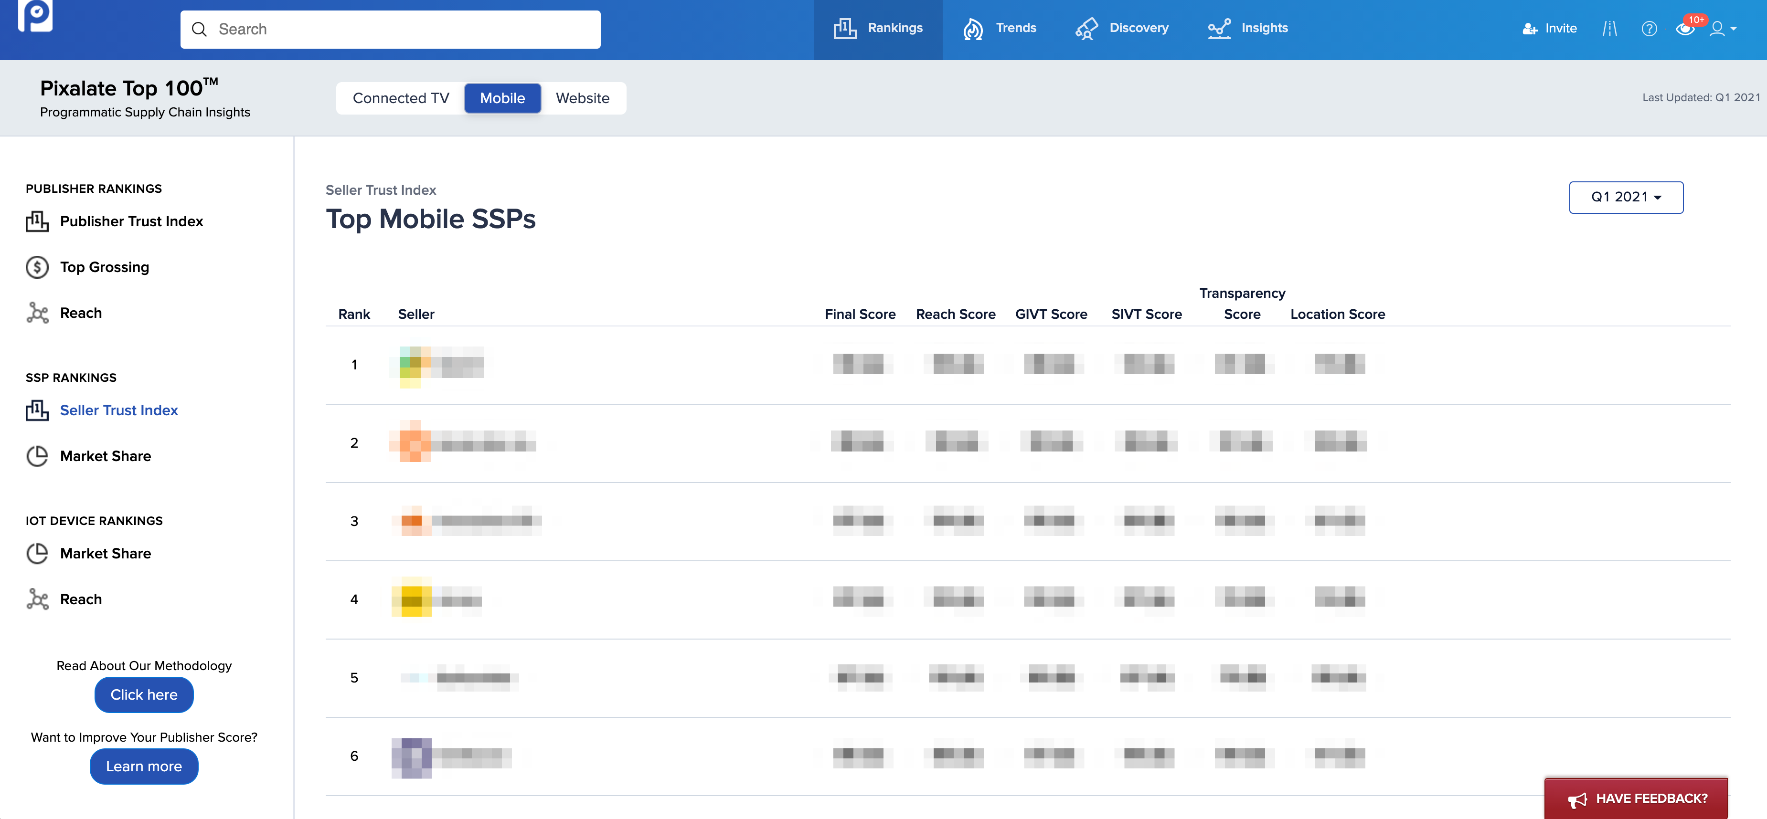Open the roadmap road icon

[1610, 29]
